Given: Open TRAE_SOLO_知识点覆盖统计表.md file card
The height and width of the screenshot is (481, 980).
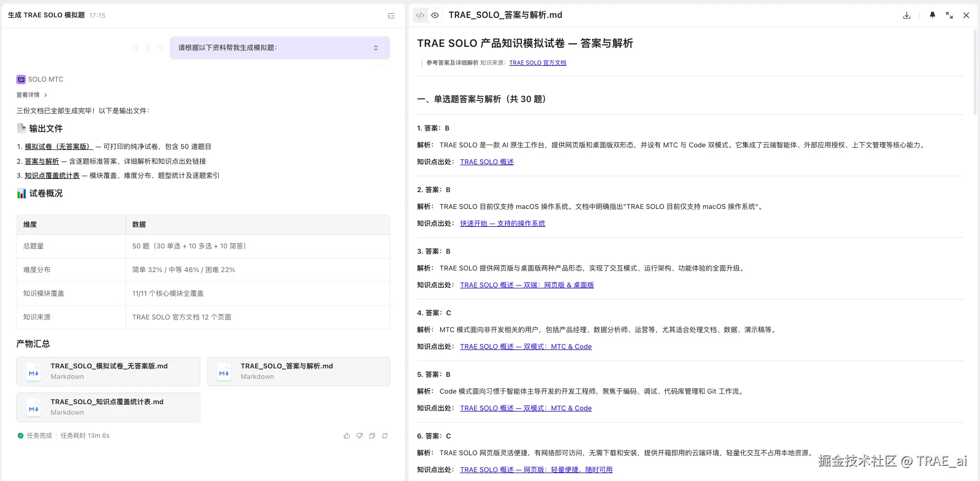Looking at the screenshot, I should tap(108, 407).
